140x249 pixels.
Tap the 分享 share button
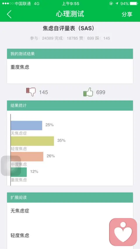(x=127, y=14)
